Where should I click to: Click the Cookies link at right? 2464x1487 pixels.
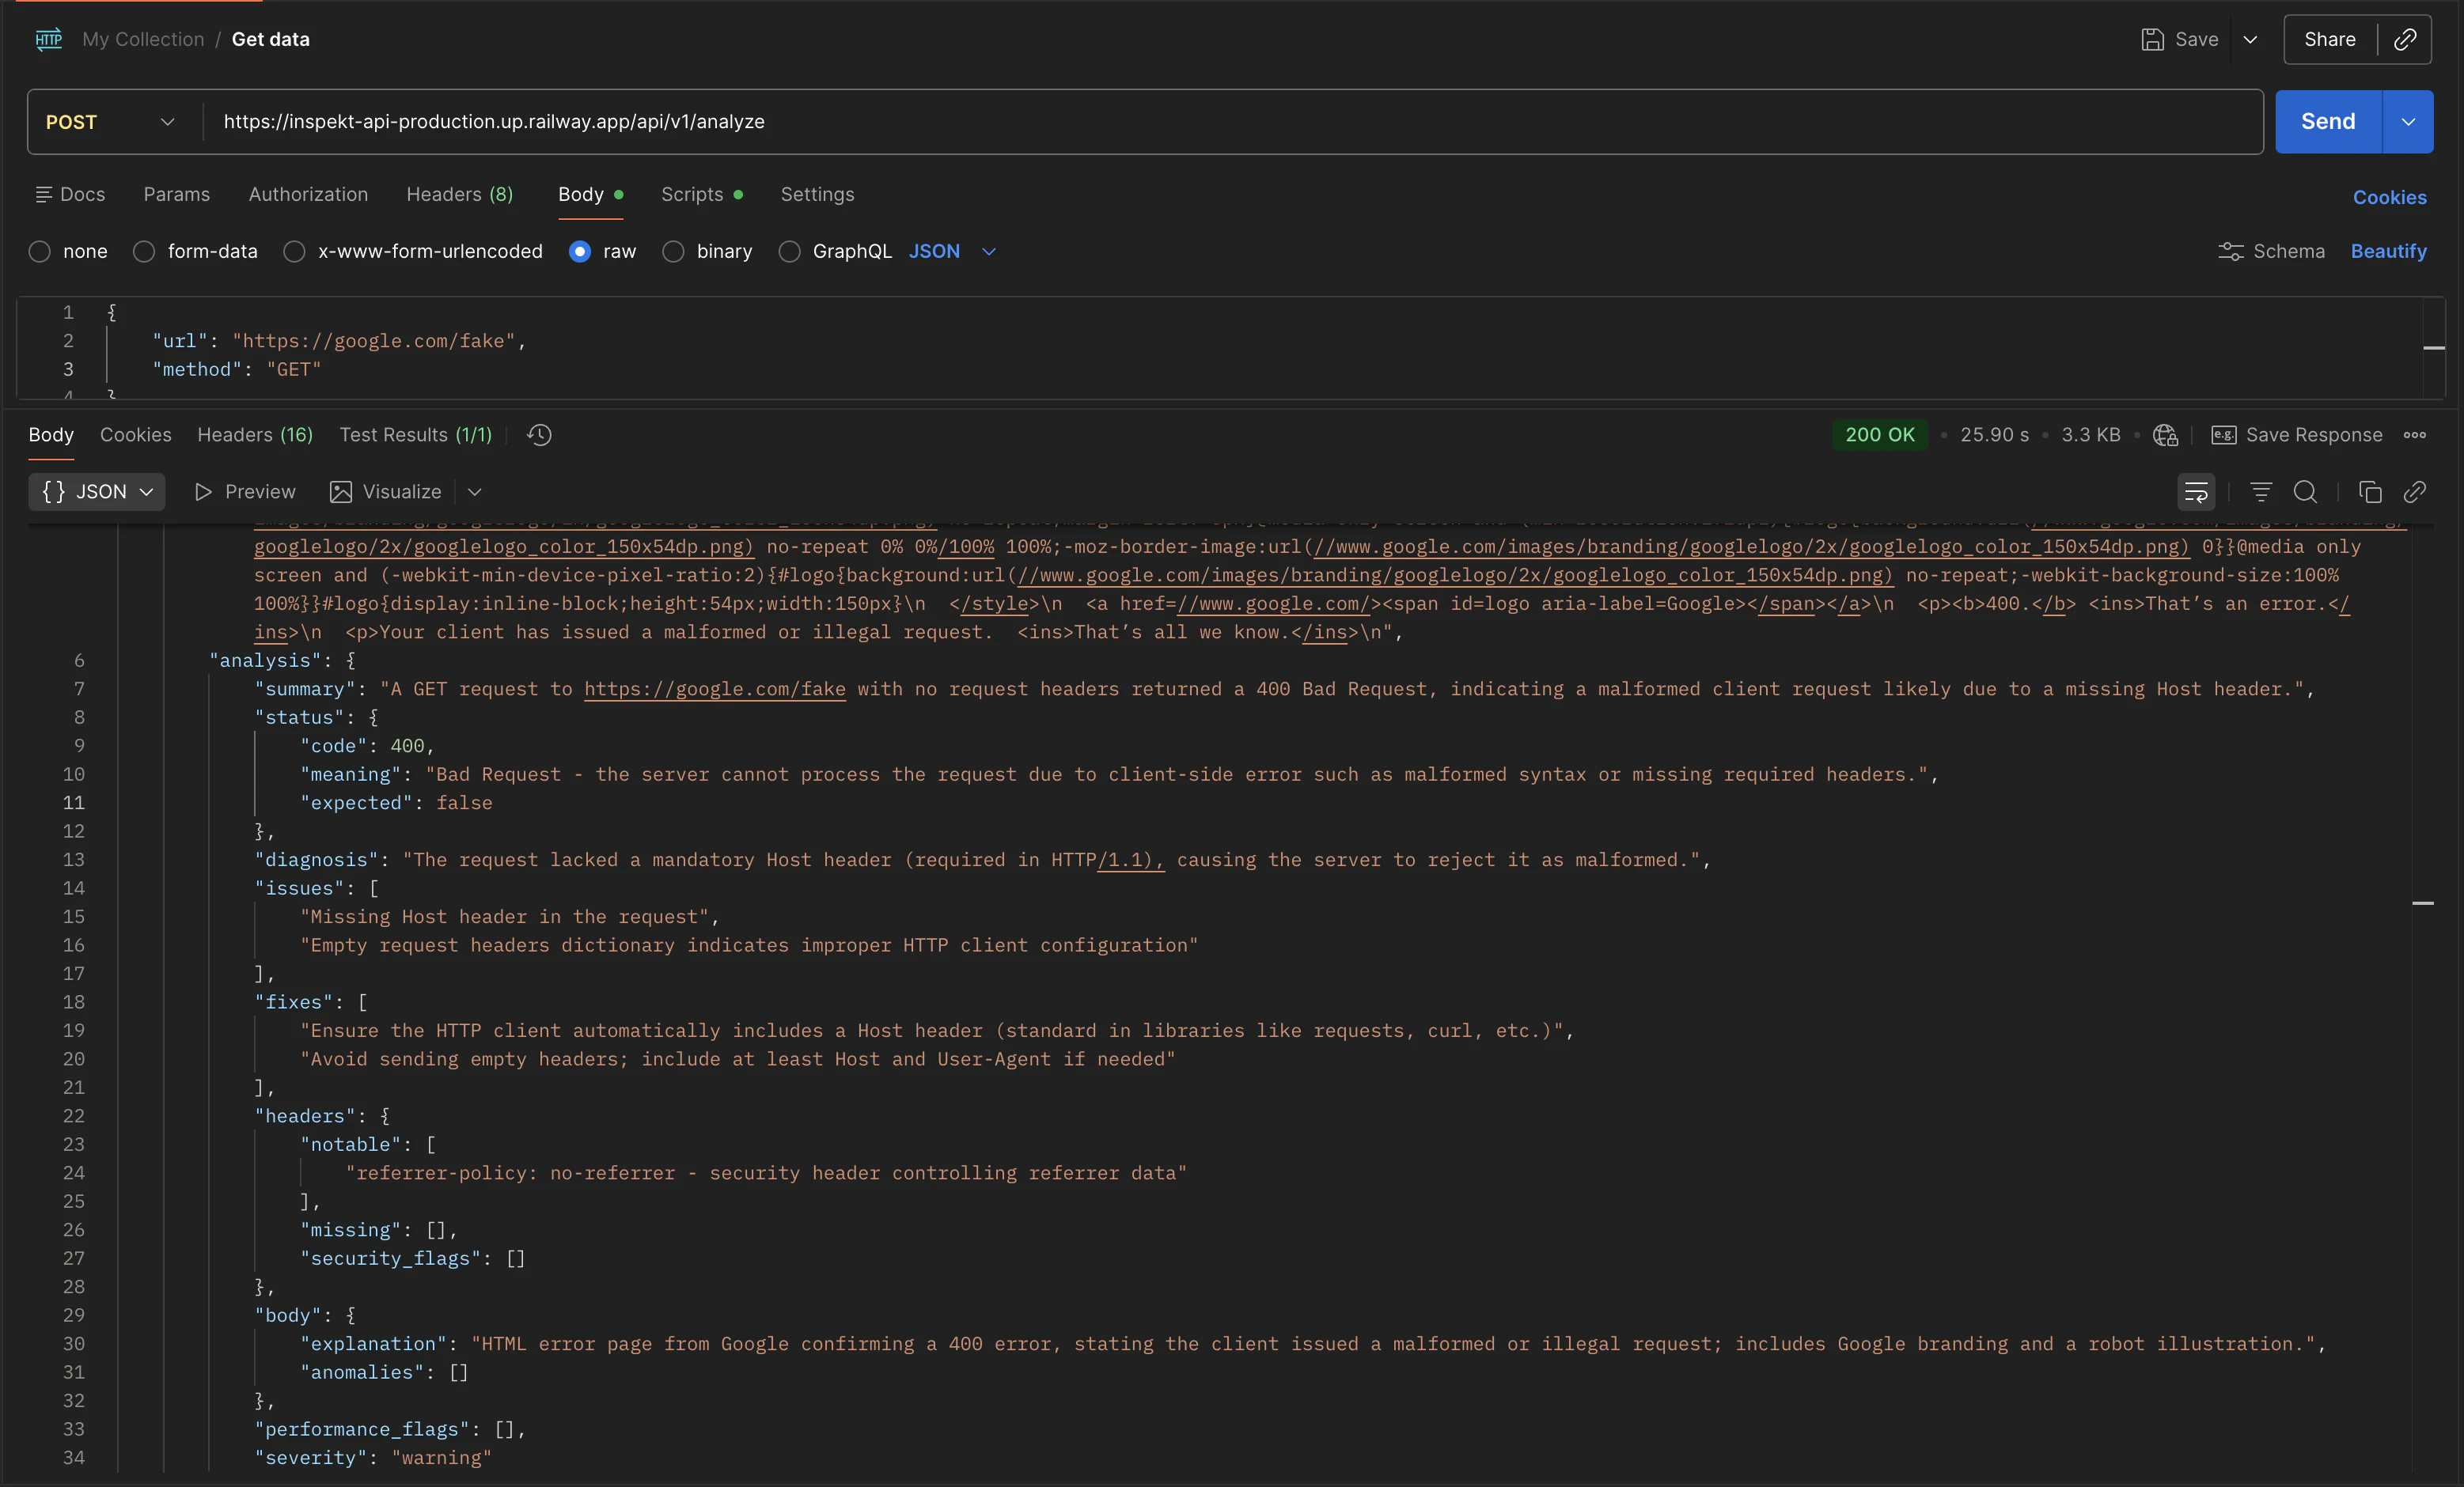(2389, 197)
